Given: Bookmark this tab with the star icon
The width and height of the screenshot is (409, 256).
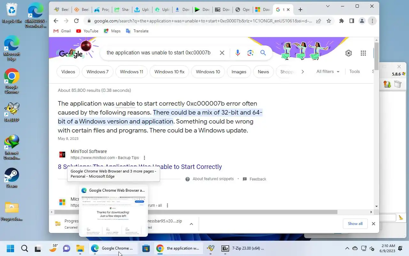Looking at the screenshot, I should (328, 21).
